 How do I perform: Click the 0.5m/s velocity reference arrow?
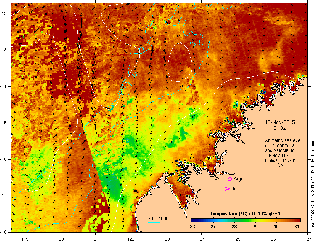coord(276,165)
